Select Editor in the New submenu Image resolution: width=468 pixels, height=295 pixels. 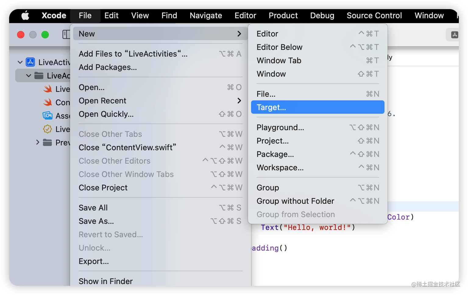(x=318, y=34)
